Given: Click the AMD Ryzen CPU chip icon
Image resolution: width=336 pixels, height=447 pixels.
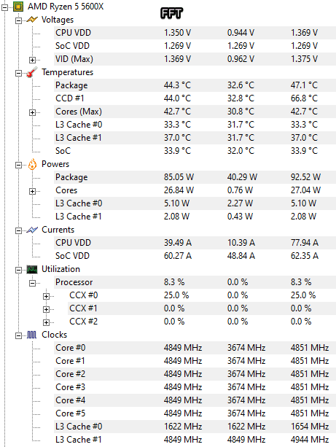Looking at the screenshot, I should pos(18,7).
